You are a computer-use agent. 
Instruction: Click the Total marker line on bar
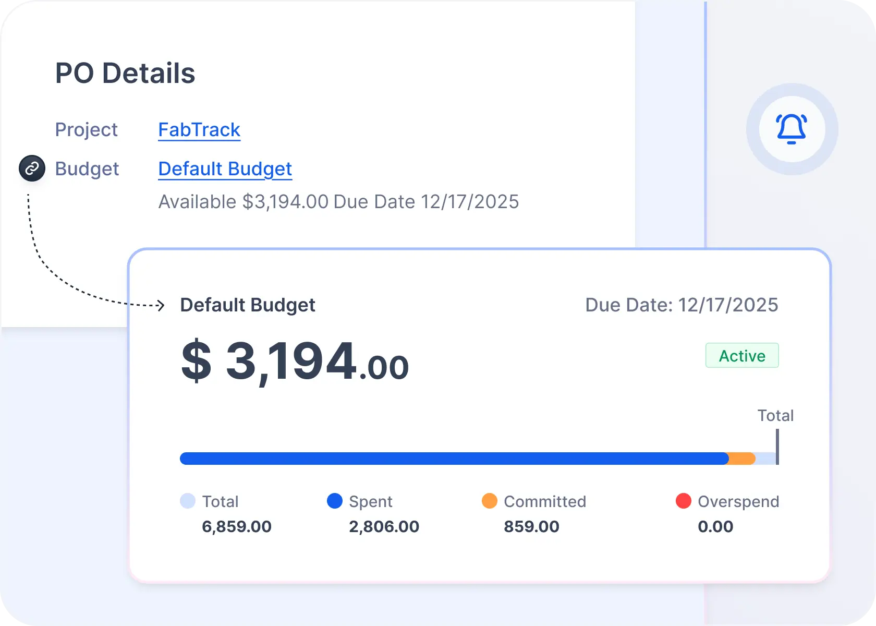(x=777, y=447)
